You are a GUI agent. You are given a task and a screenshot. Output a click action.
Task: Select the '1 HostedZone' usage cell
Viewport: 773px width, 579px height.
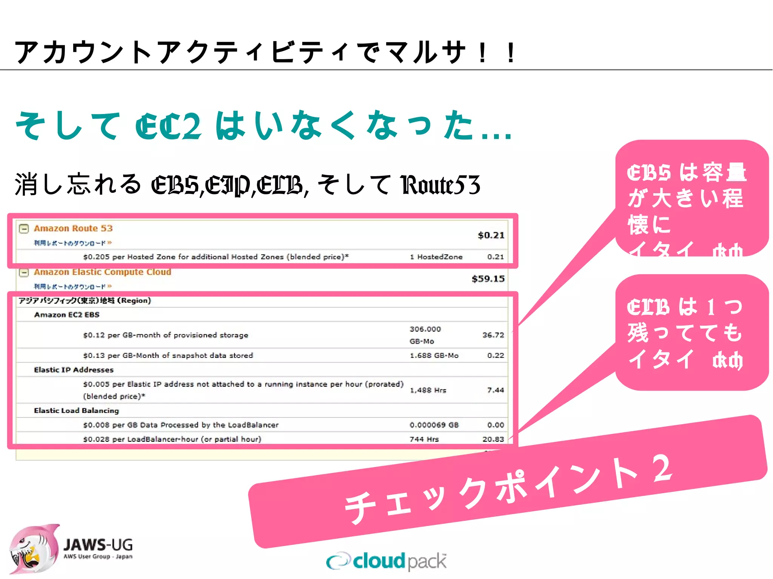436,257
